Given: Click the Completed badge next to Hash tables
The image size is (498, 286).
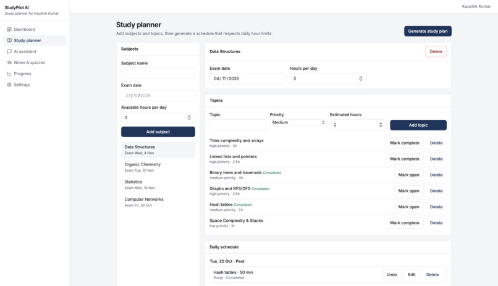Looking at the screenshot, I should [x=243, y=204].
